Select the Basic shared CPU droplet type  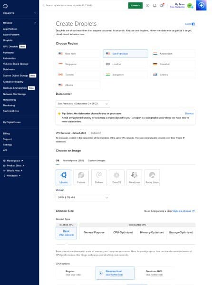click(67, 233)
